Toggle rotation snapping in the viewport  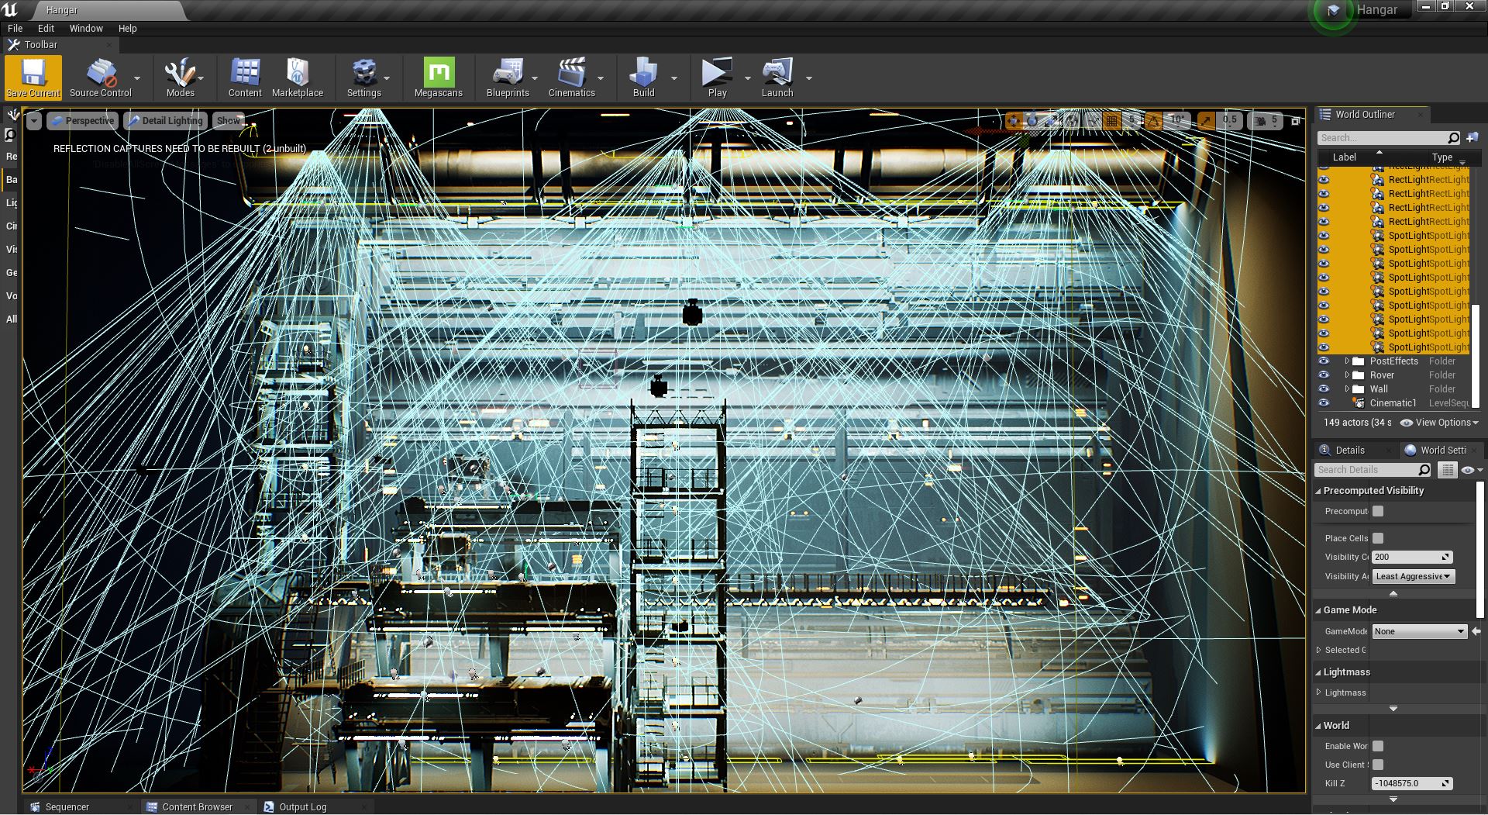(1153, 120)
